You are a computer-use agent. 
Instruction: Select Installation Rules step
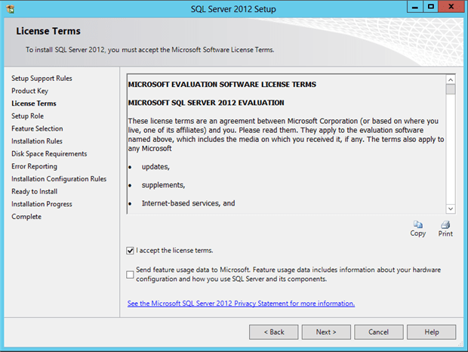coord(37,141)
